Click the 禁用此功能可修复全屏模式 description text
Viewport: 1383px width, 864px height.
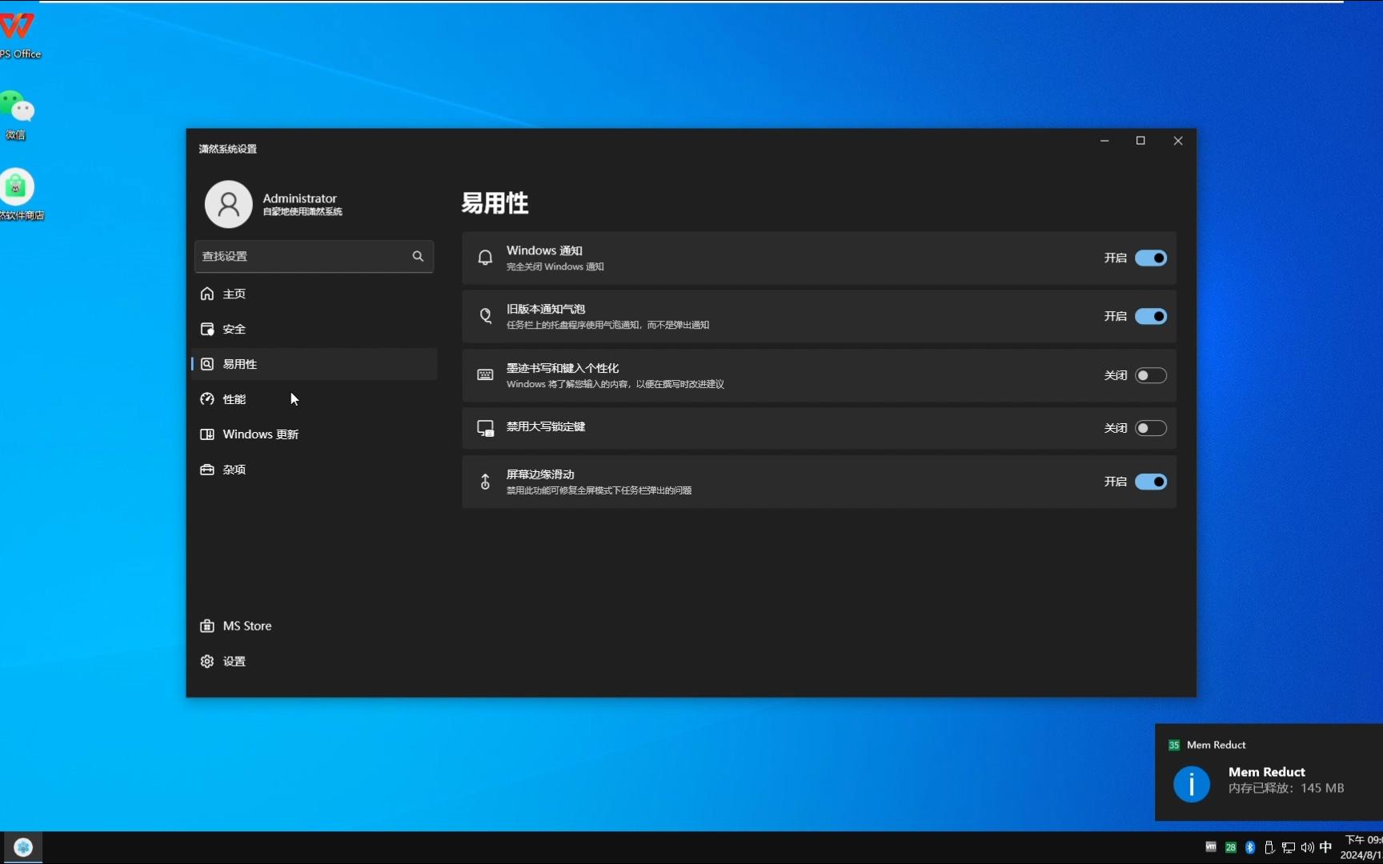tap(599, 490)
